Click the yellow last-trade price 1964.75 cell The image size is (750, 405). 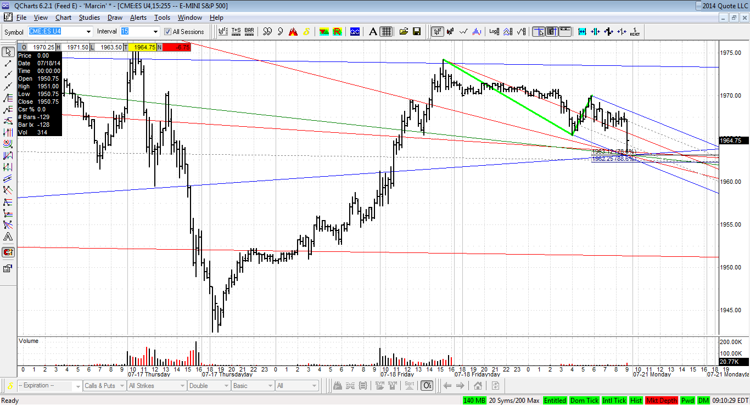[143, 47]
